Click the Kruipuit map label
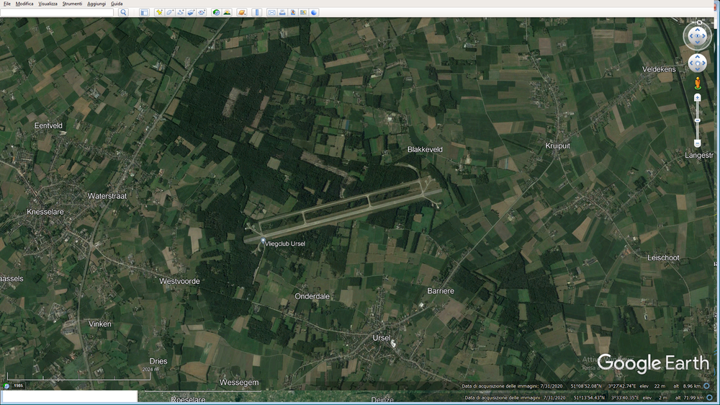This screenshot has height=405, width=720. (557, 146)
